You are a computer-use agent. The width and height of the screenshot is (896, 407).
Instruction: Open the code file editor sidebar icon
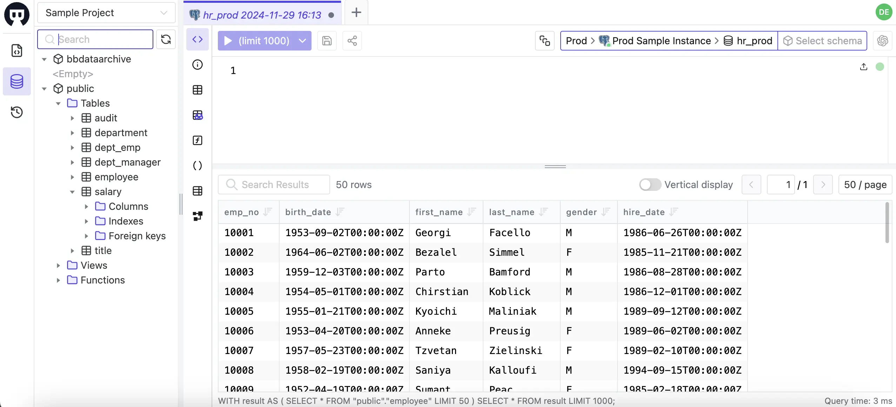pyautogui.click(x=17, y=51)
